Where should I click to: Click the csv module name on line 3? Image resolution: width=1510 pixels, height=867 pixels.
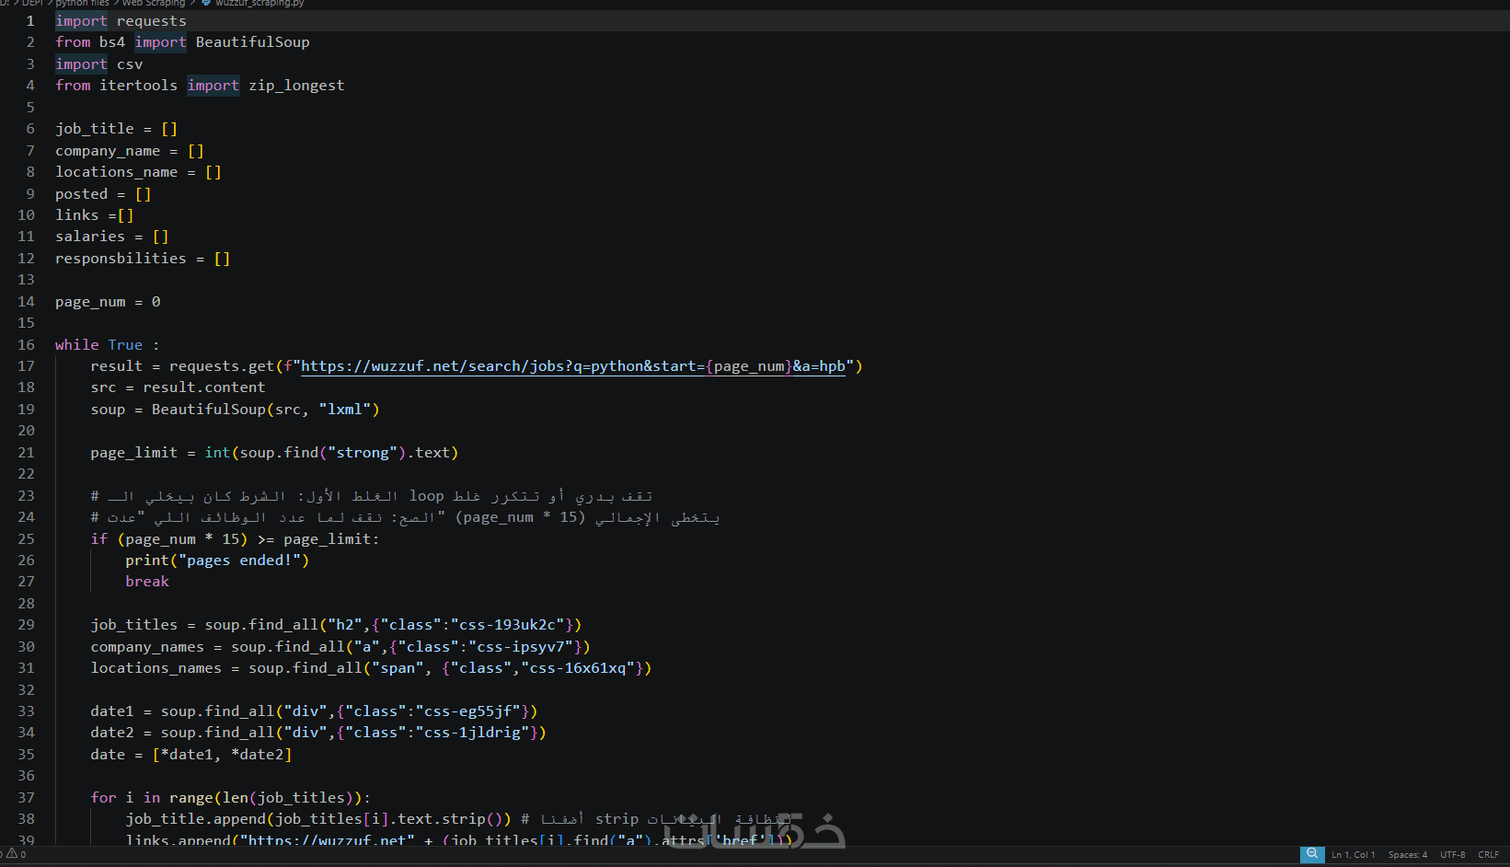tap(130, 64)
